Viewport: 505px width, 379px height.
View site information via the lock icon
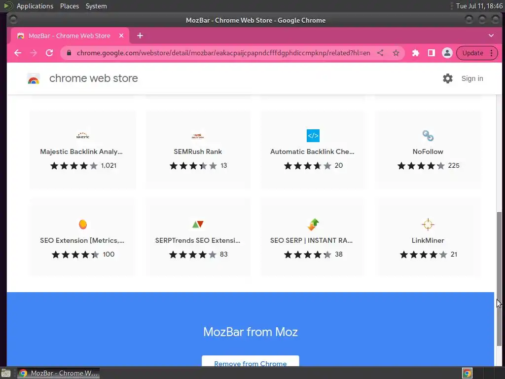69,53
